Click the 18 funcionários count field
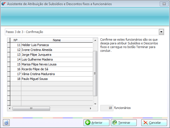 (x=107, y=108)
